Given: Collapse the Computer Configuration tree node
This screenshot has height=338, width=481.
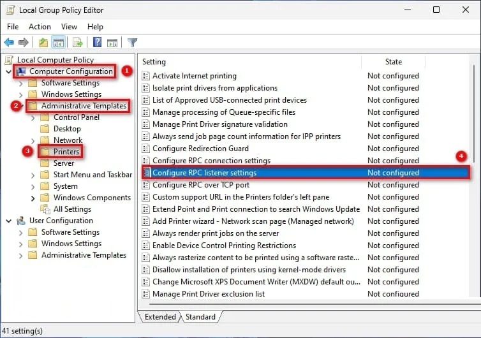Looking at the screenshot, I should tap(8, 71).
